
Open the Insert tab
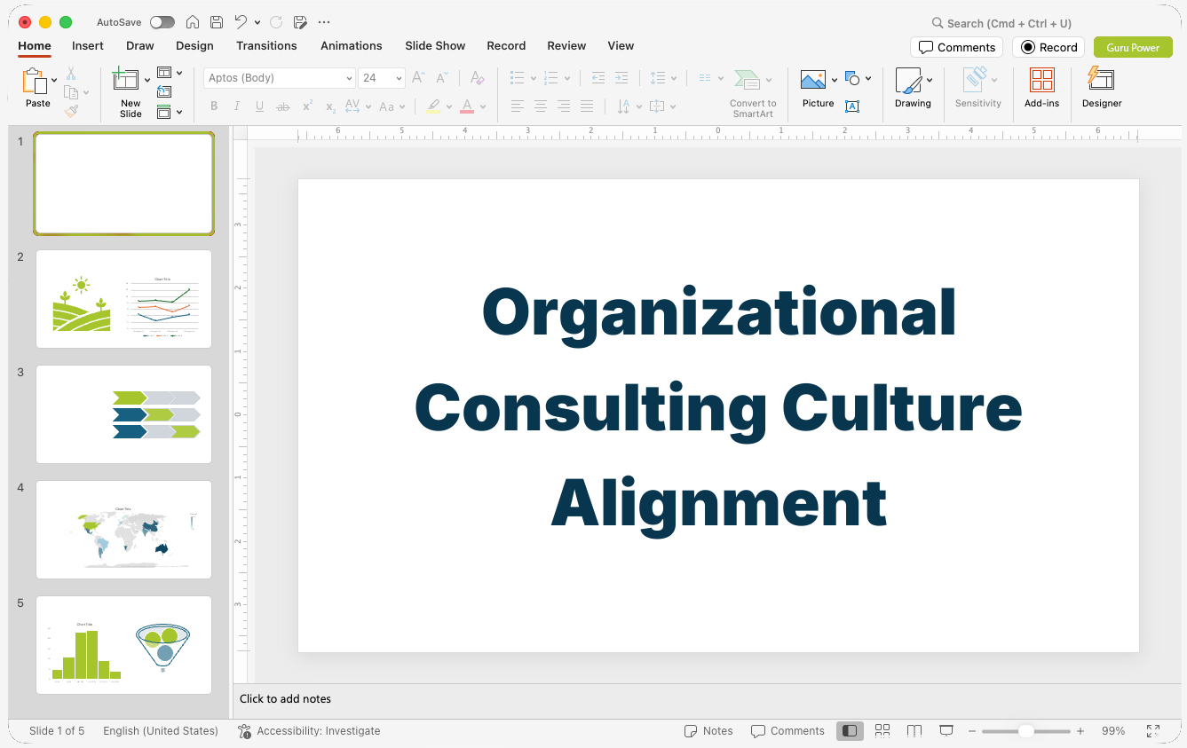88,45
